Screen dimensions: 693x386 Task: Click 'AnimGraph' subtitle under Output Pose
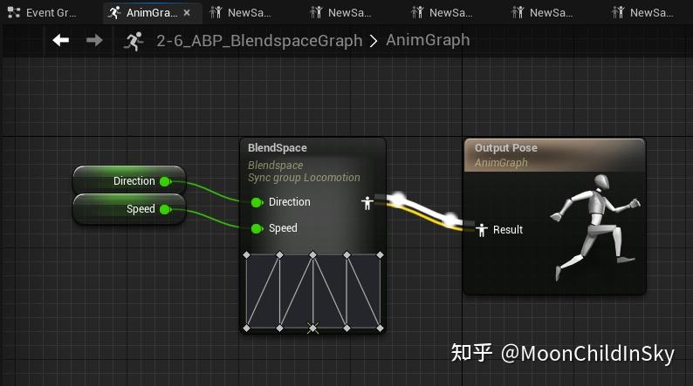[501, 163]
